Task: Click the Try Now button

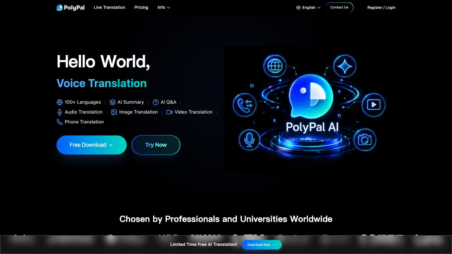Action: (156, 145)
